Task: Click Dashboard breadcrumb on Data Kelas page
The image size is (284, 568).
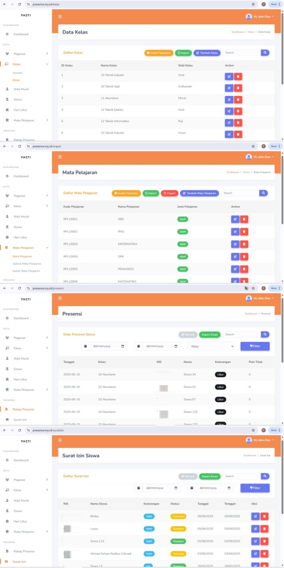Action: pos(238,32)
